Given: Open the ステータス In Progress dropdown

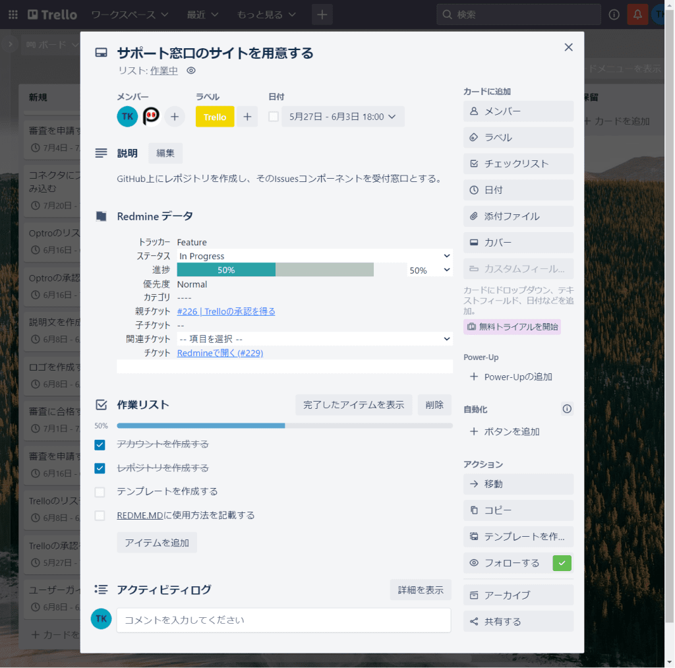Looking at the screenshot, I should 314,256.
